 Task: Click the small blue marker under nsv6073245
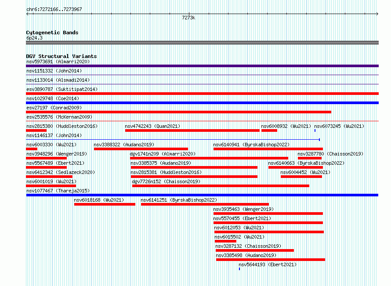(x=315, y=130)
